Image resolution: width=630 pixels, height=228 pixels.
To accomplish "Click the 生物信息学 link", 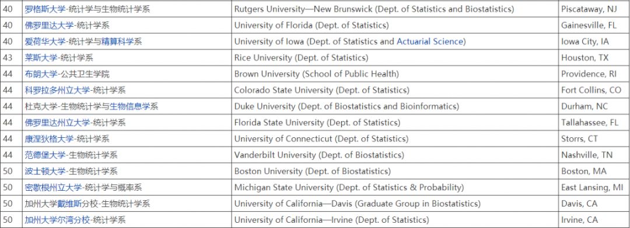I will (x=129, y=106).
